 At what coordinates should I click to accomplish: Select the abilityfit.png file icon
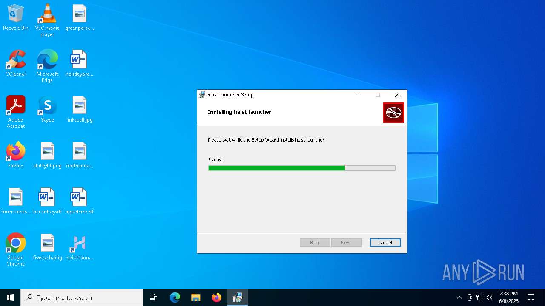pos(47,155)
